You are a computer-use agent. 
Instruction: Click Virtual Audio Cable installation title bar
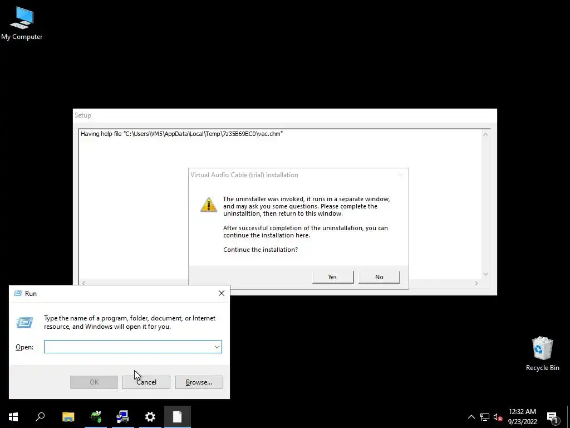pos(298,175)
